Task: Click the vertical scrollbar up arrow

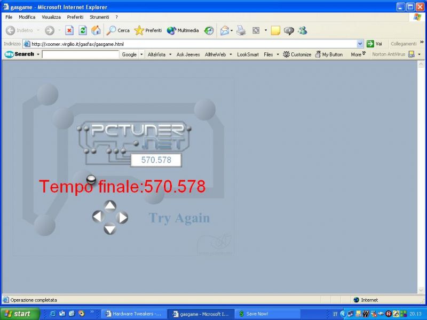Action: (x=421, y=65)
